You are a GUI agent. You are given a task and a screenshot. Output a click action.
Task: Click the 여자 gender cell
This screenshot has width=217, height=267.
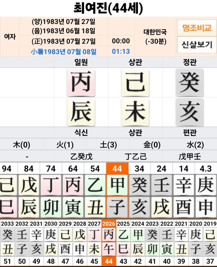coord(10,36)
